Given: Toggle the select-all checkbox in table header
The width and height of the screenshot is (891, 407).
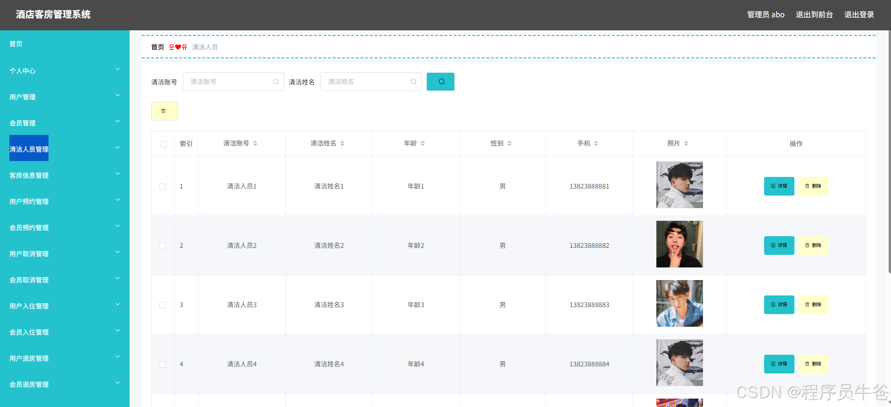Looking at the screenshot, I should tap(163, 144).
